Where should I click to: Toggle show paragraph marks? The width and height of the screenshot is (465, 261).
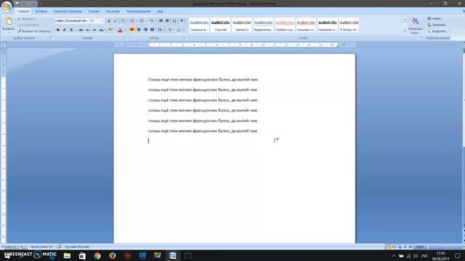182,21
